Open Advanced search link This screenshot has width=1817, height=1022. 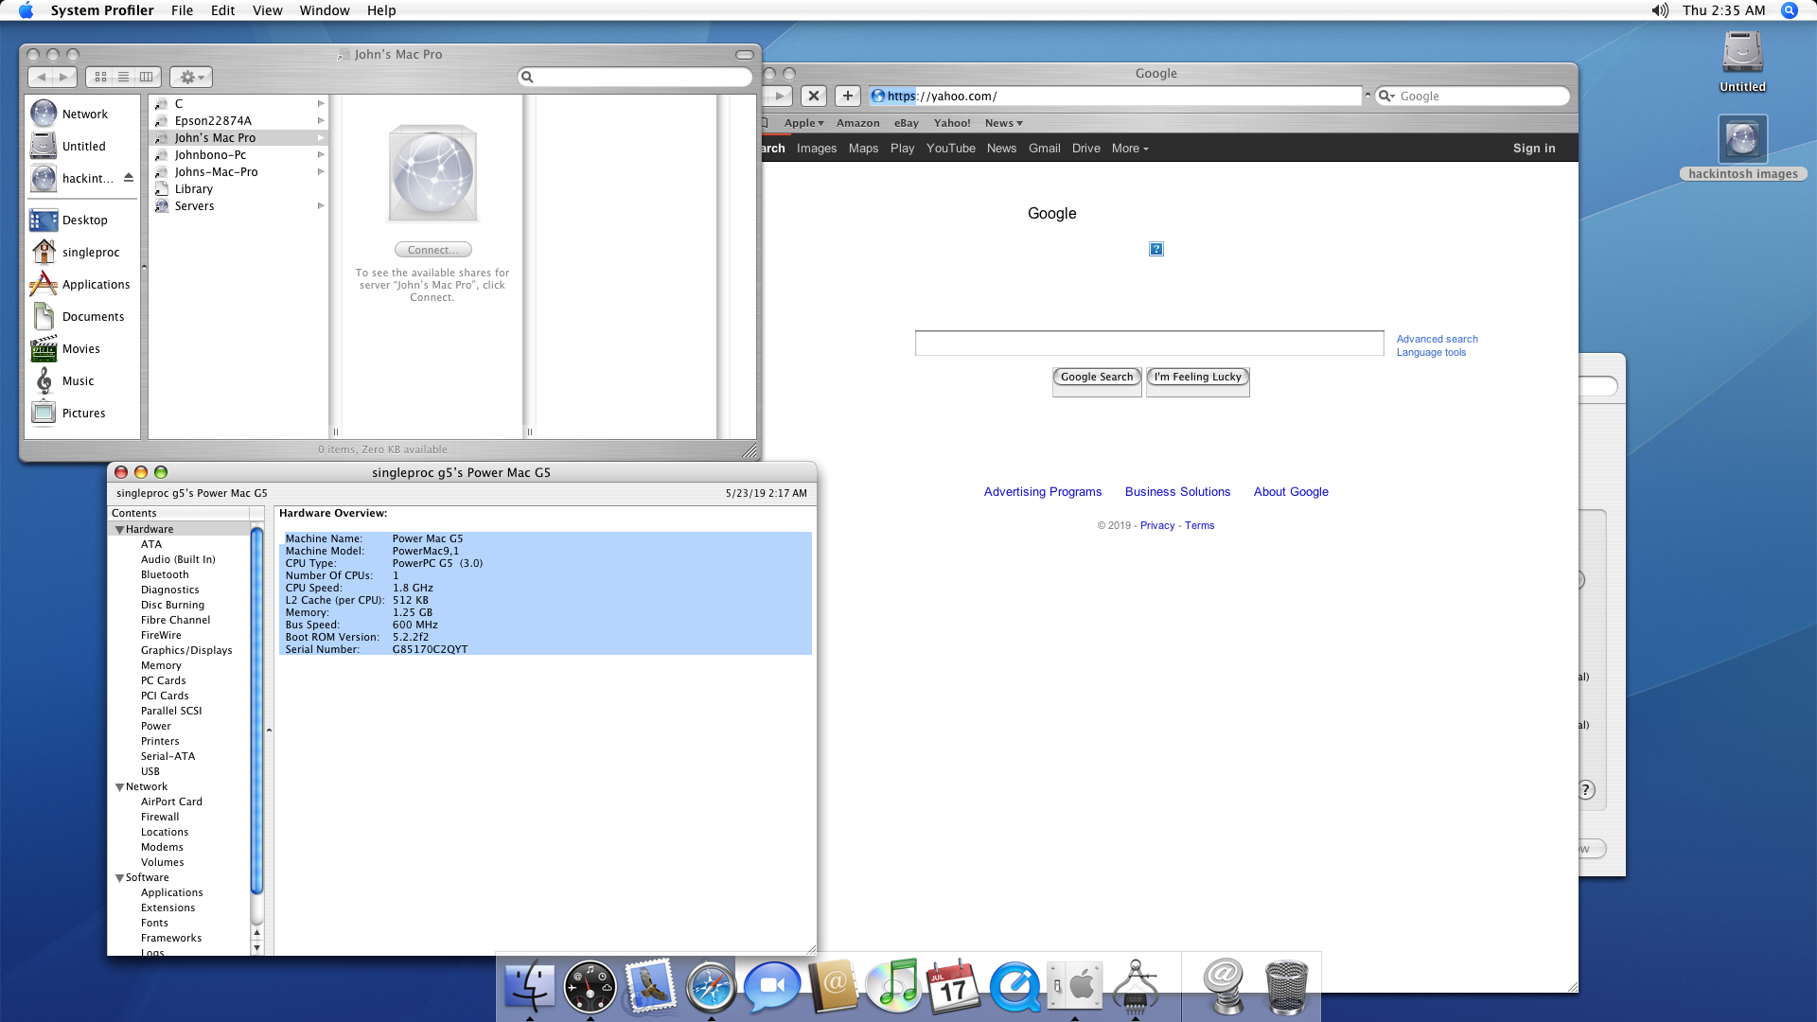click(x=1437, y=339)
